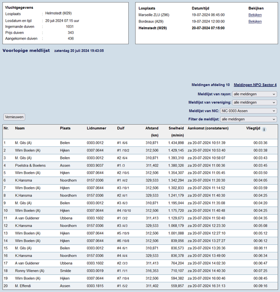Click Aangekomen duiven value 436
Viewport: 280px width, 292px height.
point(71,38)
